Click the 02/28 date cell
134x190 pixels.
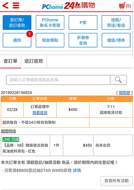click(x=12, y=110)
